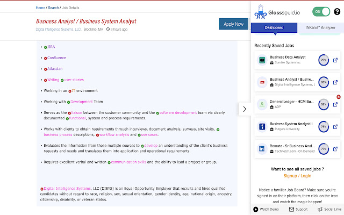
Task: Click the green check before Development
Action: click(x=68, y=102)
